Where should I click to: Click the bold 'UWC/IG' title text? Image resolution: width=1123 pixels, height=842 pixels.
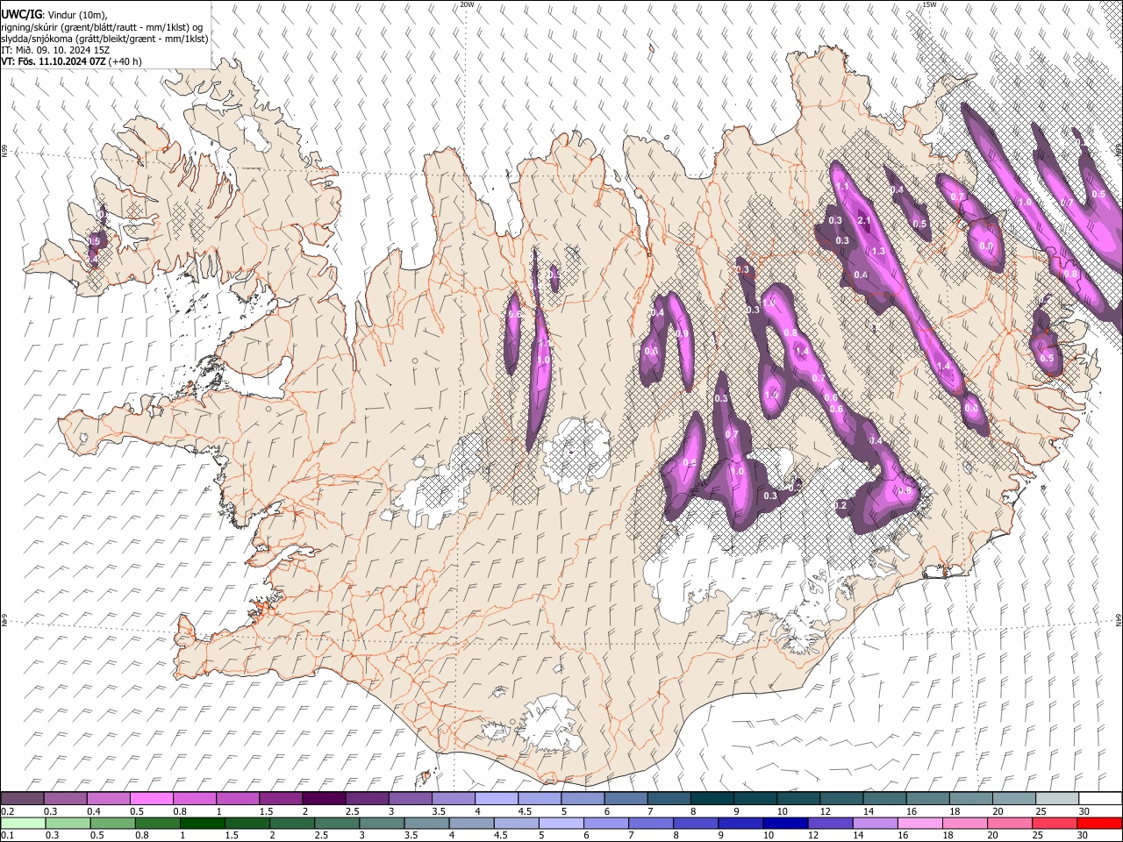(x=21, y=15)
